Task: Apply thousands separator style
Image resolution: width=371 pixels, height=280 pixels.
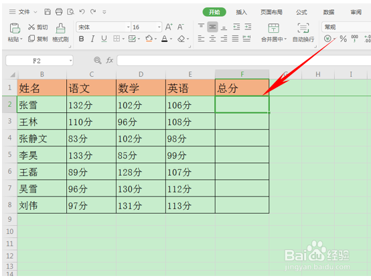Action: click(x=354, y=38)
